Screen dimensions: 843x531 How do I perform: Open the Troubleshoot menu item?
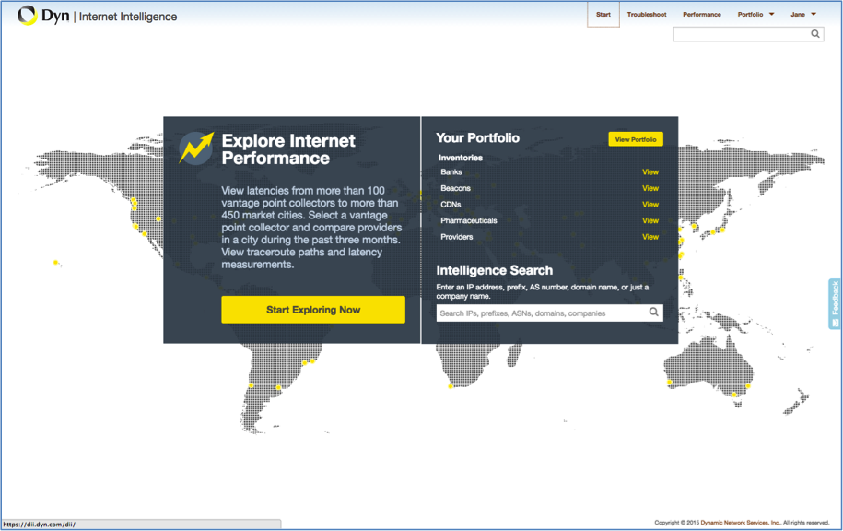pos(647,15)
